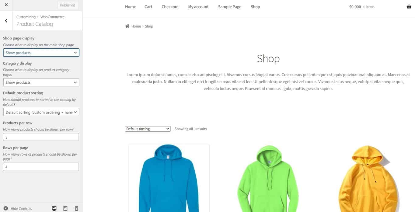Click the Hide Controls arrow icon

5,208
